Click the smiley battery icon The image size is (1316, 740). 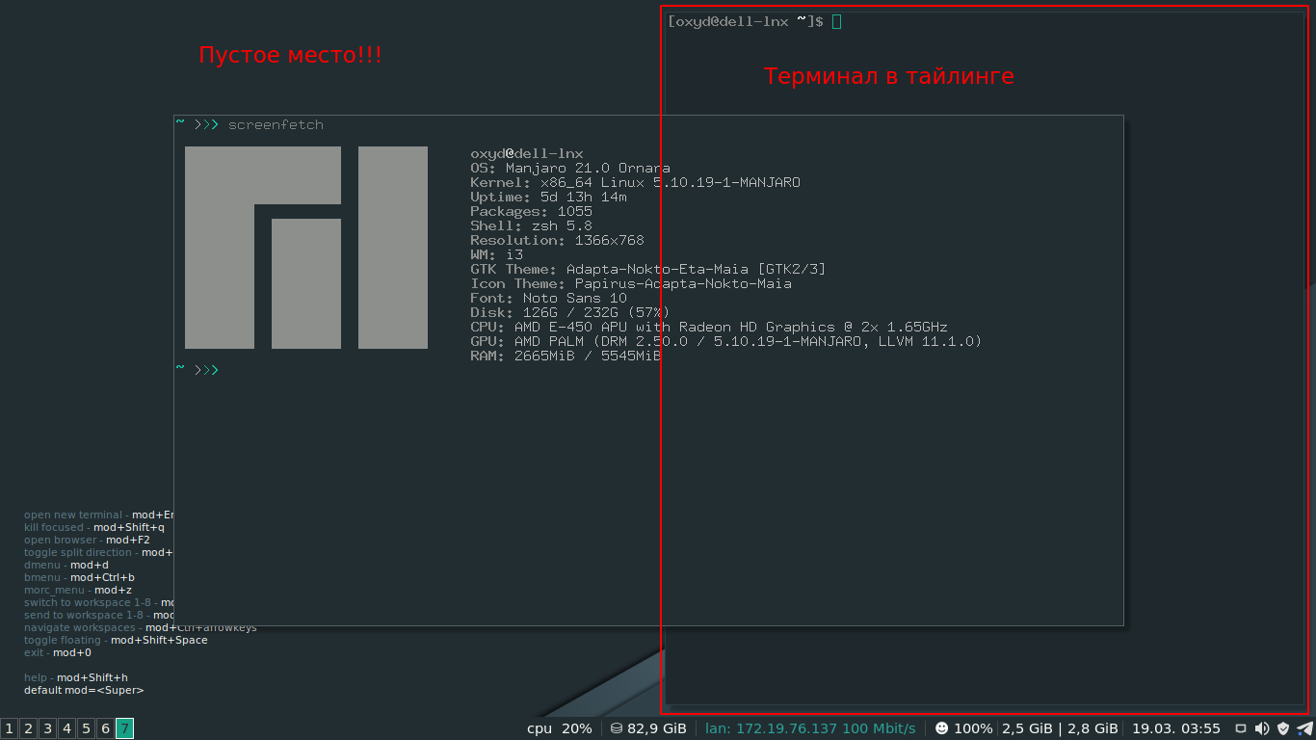[941, 728]
